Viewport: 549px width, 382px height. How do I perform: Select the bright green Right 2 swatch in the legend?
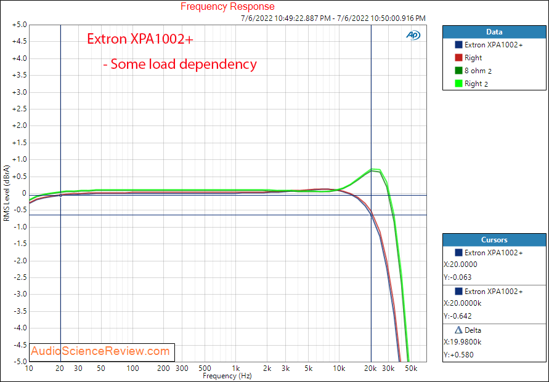tap(458, 84)
